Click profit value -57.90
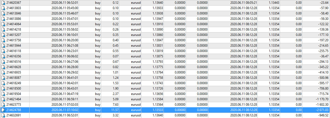The width and height of the screenshot is (330, 118). (x=324, y=8)
